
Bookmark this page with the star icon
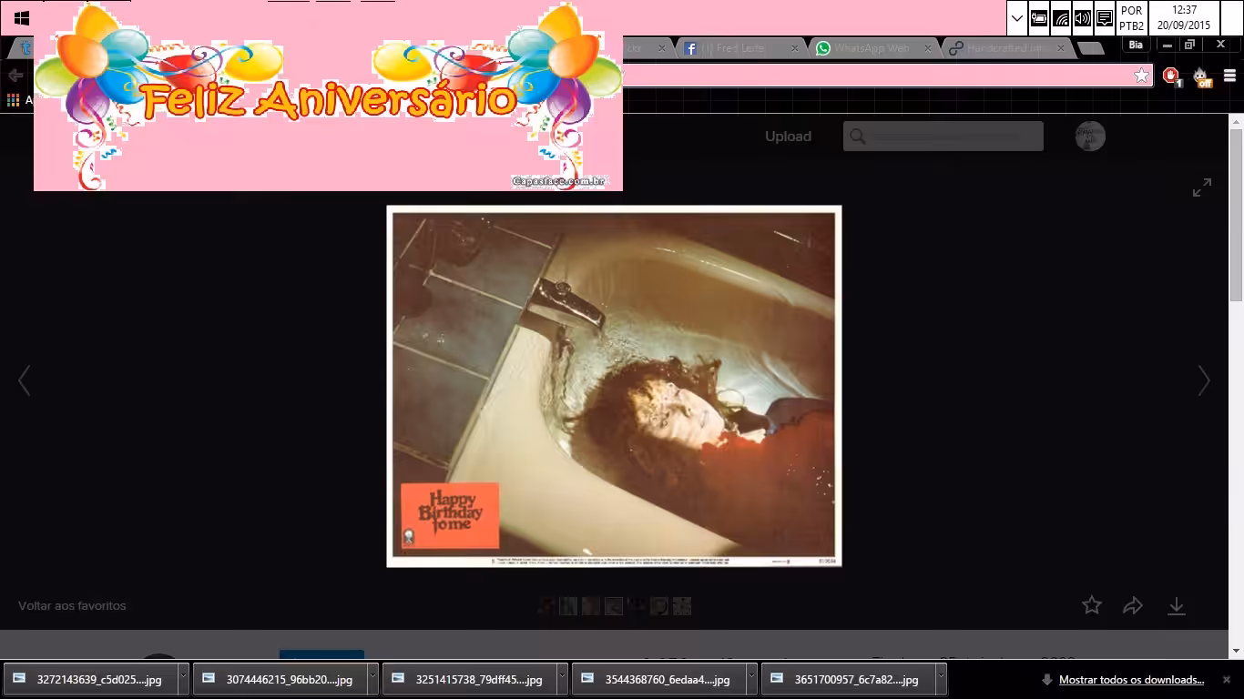[1141, 76]
